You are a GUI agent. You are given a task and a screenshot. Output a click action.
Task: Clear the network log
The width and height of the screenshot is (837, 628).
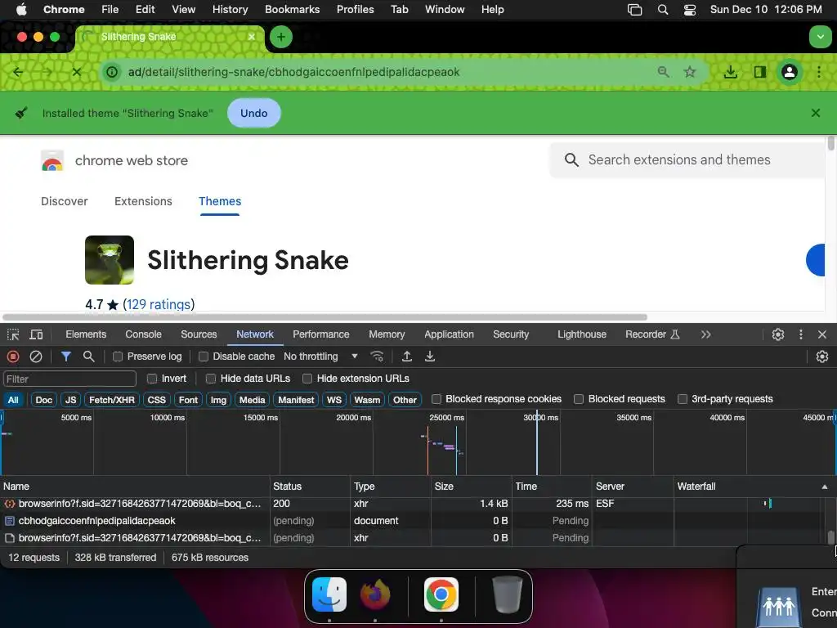(36, 357)
